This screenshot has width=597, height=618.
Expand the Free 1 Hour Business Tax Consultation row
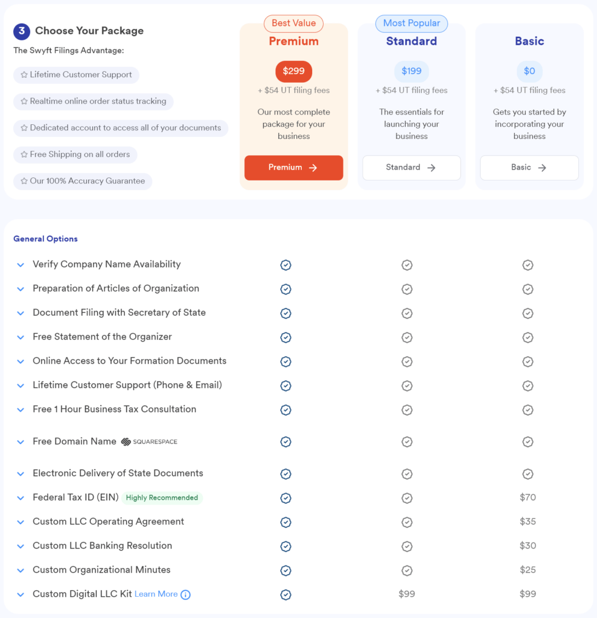[x=20, y=409]
